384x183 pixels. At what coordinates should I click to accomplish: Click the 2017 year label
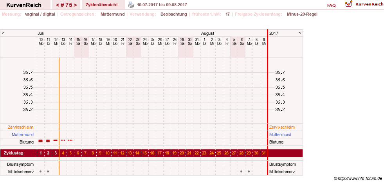point(274,33)
